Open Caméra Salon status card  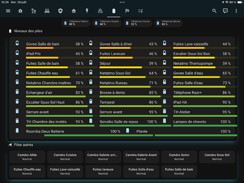(x=179, y=157)
